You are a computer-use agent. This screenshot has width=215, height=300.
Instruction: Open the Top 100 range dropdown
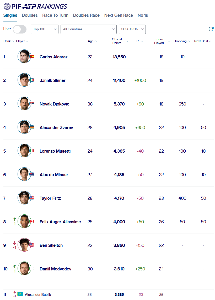45,29
